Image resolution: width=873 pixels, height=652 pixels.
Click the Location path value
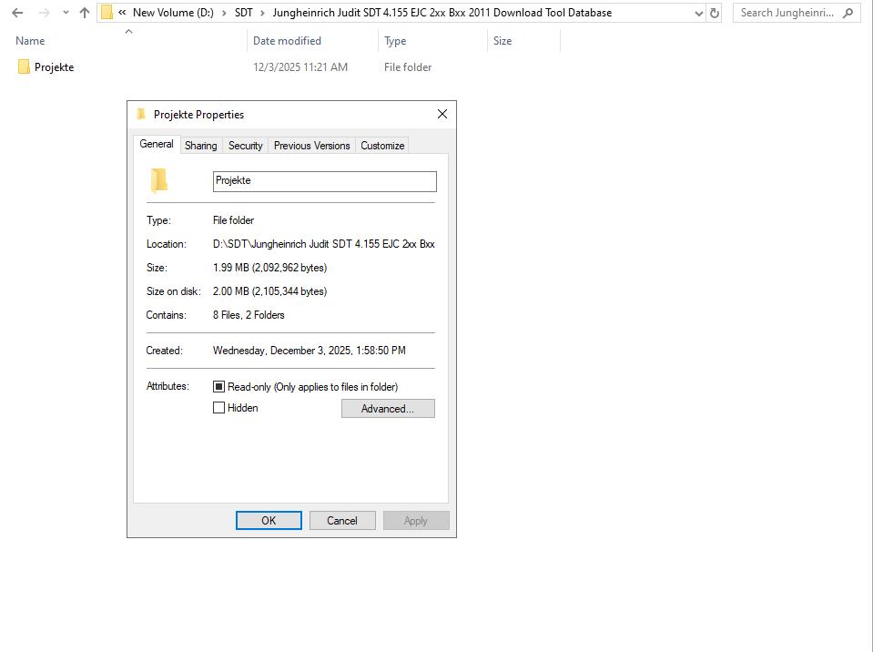(323, 244)
